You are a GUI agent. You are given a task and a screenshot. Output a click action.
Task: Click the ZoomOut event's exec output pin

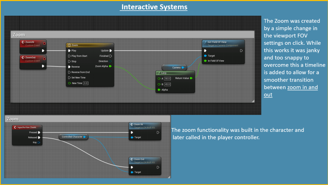[43, 66]
